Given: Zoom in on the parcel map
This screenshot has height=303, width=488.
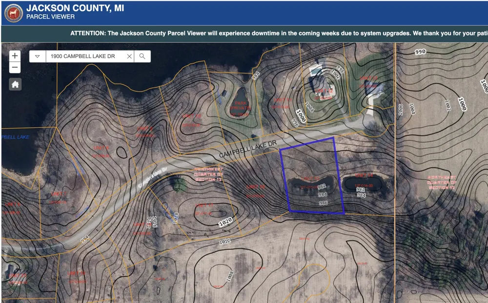Looking at the screenshot, I should [x=15, y=56].
